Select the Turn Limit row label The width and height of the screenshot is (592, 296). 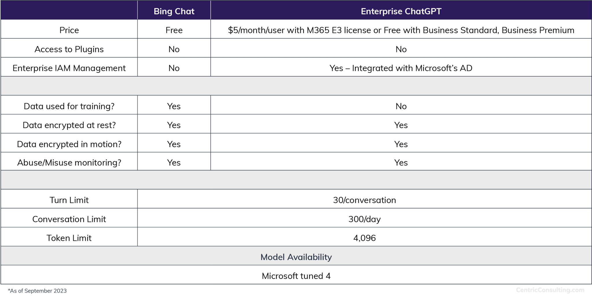pyautogui.click(x=69, y=200)
